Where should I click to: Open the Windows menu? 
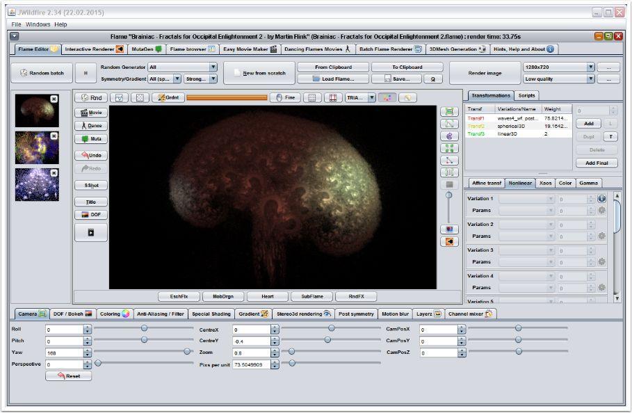tap(38, 24)
